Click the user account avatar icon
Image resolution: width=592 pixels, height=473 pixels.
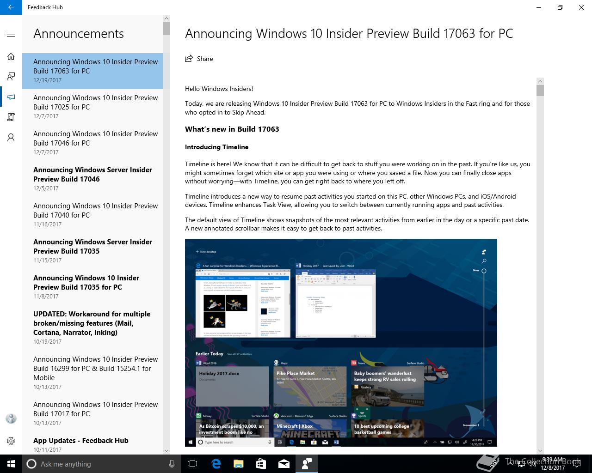11,419
